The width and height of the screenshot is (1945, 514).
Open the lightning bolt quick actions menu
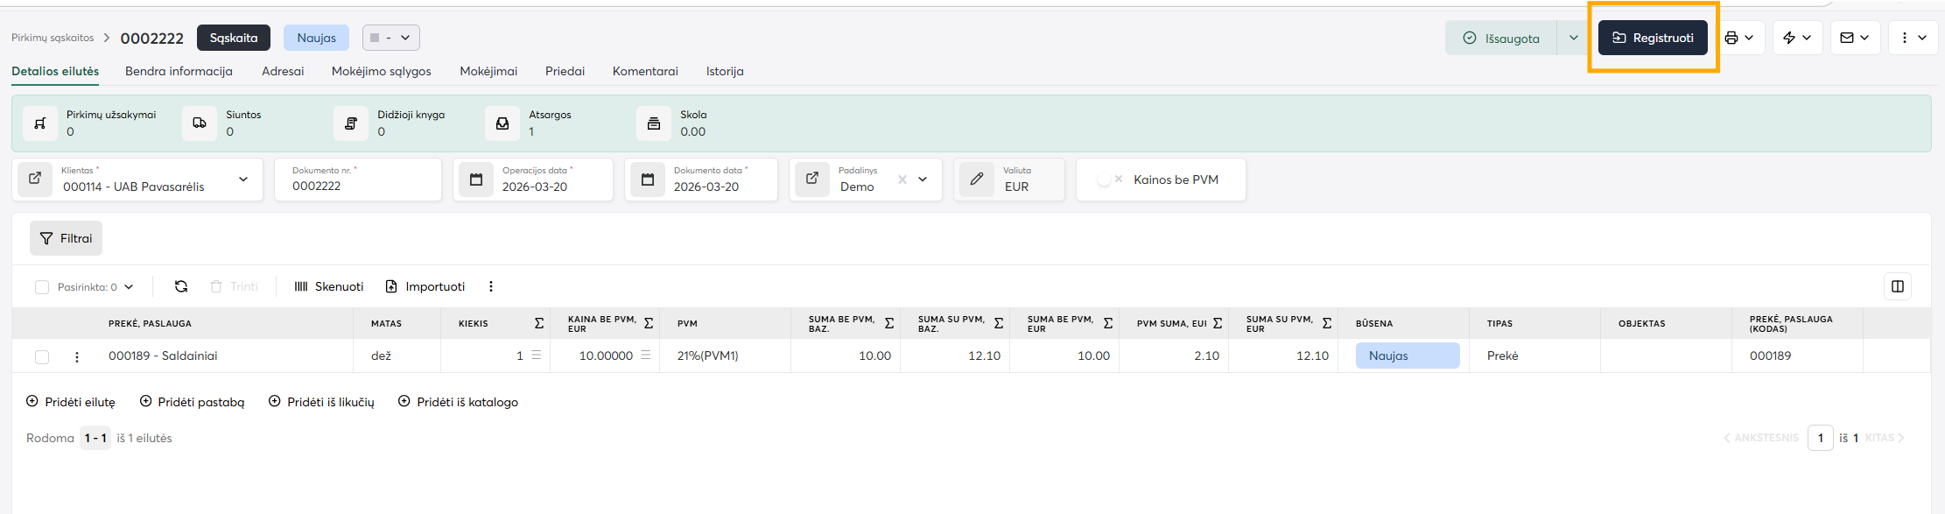pos(1789,38)
